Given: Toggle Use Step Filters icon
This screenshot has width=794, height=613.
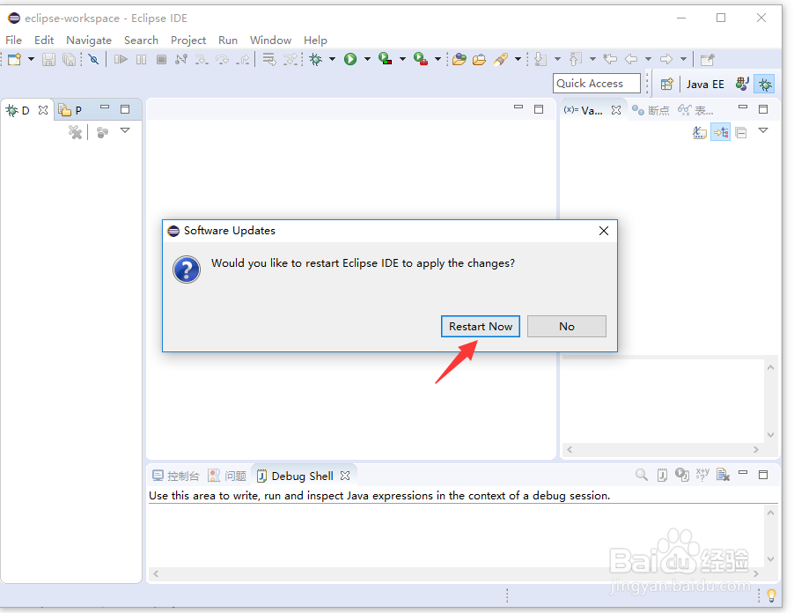Looking at the screenshot, I should (x=290, y=59).
